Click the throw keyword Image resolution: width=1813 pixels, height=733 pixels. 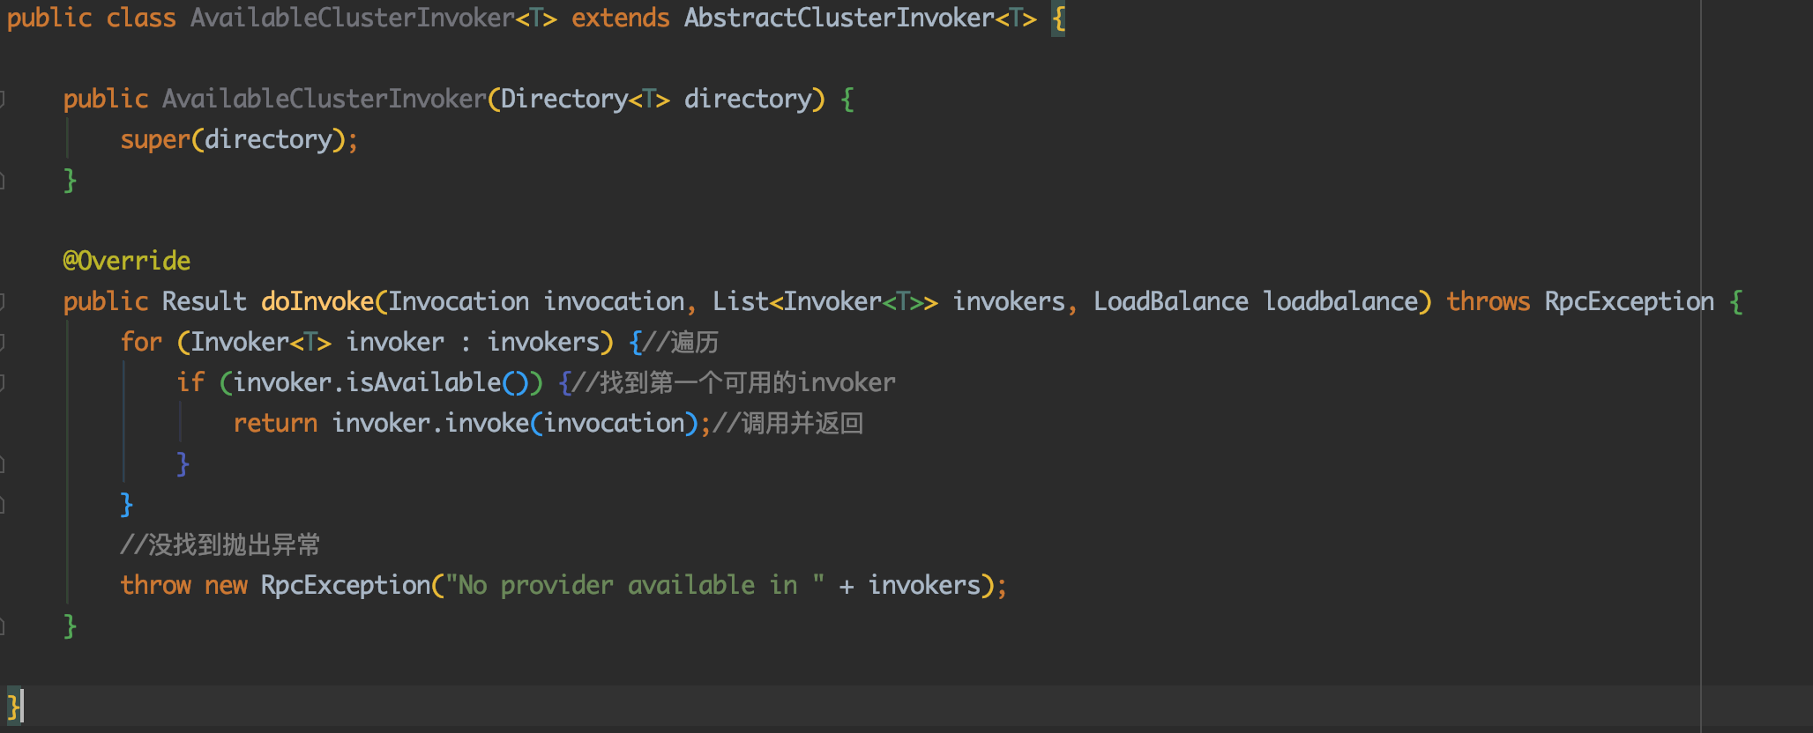155,585
